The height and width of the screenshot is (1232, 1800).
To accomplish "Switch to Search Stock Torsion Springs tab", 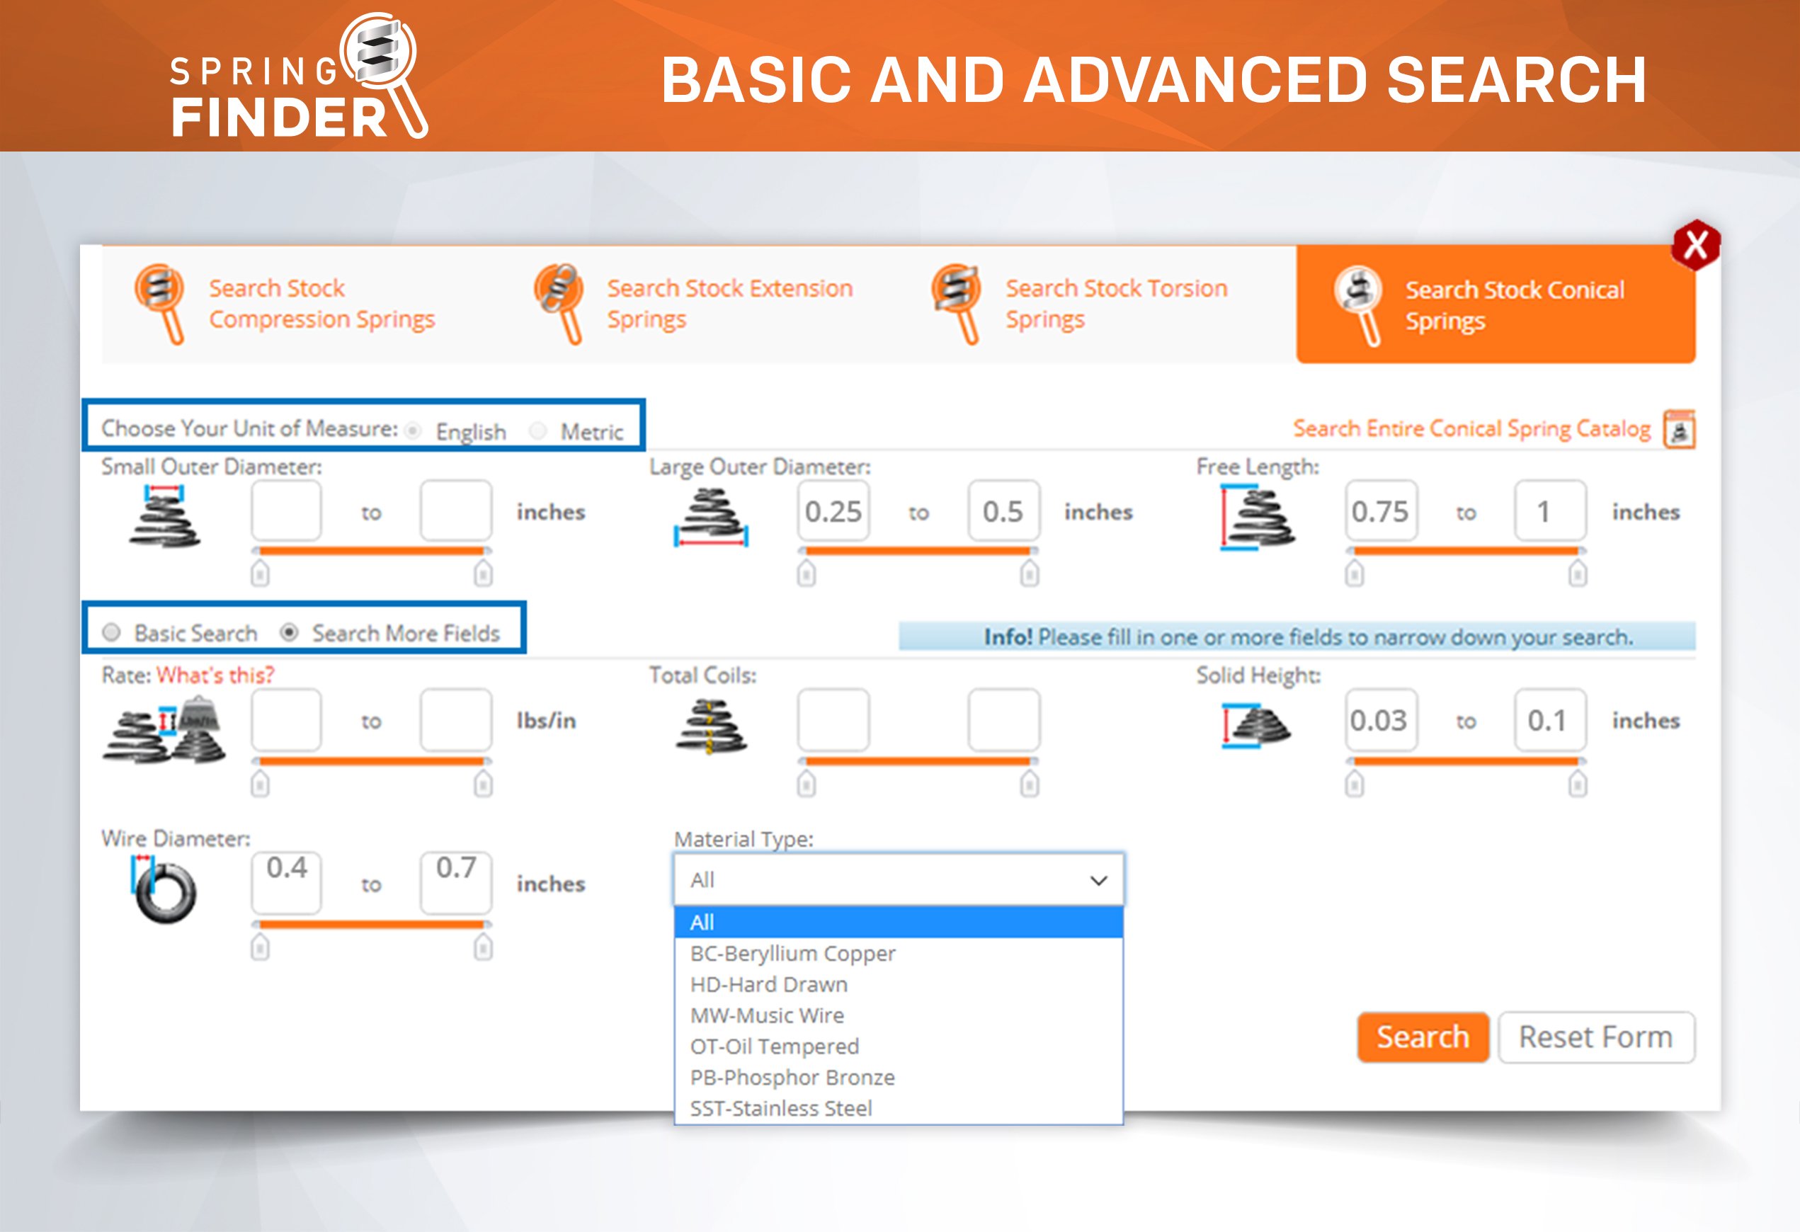I will [1115, 304].
